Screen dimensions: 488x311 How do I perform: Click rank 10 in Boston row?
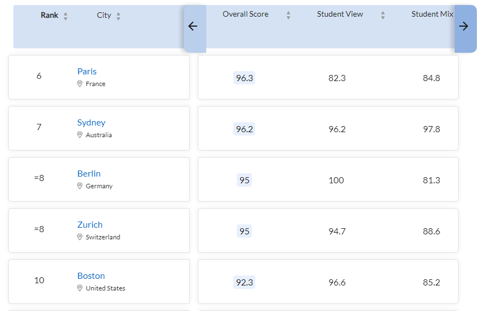click(x=39, y=280)
